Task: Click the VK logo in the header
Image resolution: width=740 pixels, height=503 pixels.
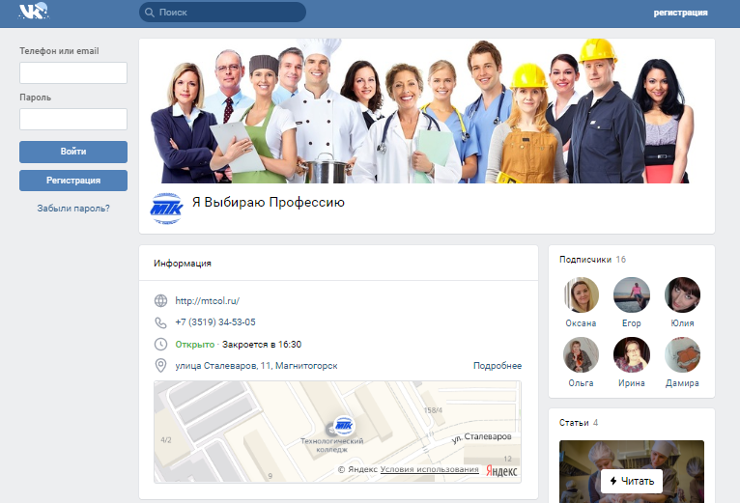Action: tap(34, 11)
